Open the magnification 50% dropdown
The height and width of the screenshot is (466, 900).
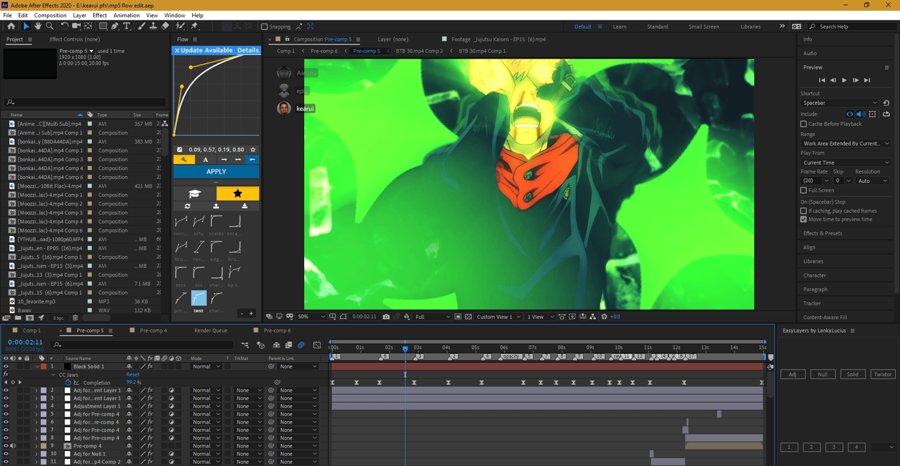click(311, 317)
